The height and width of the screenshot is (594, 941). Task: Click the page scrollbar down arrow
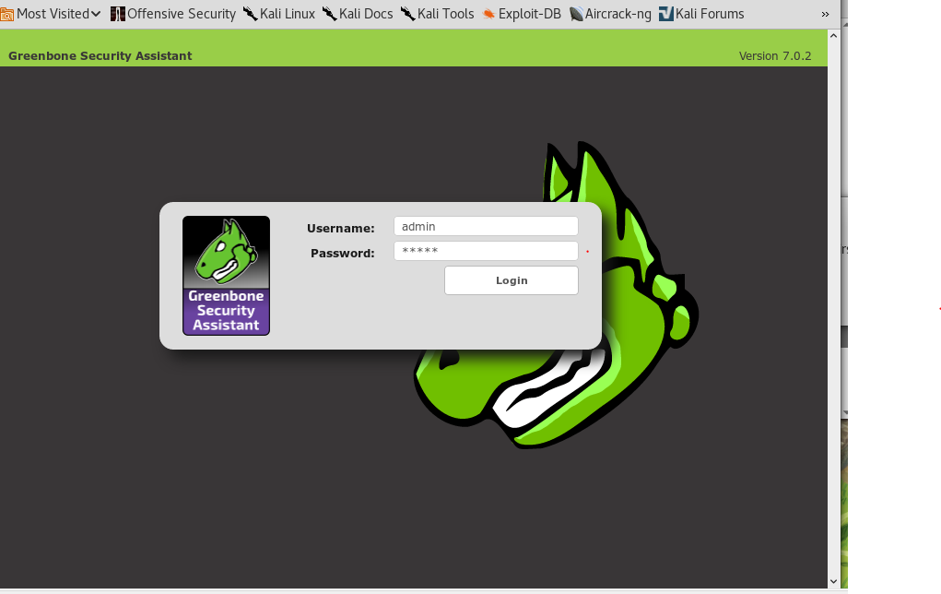(x=833, y=581)
